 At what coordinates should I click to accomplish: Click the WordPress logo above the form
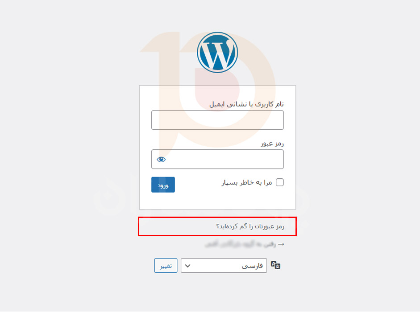pos(217,53)
